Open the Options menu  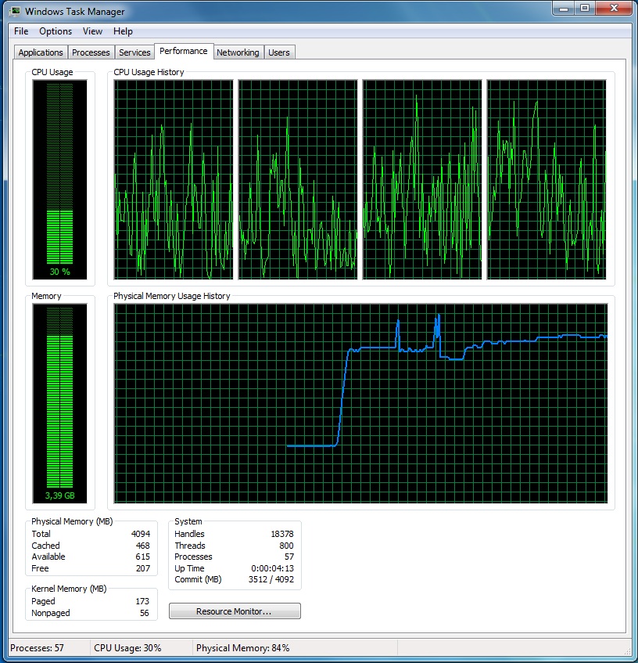point(56,31)
